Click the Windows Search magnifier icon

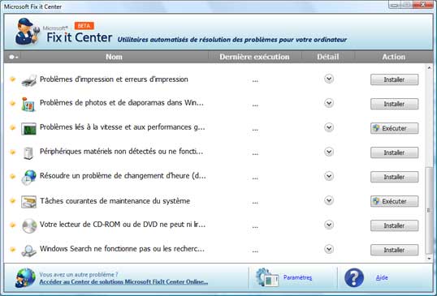pyautogui.click(x=29, y=251)
